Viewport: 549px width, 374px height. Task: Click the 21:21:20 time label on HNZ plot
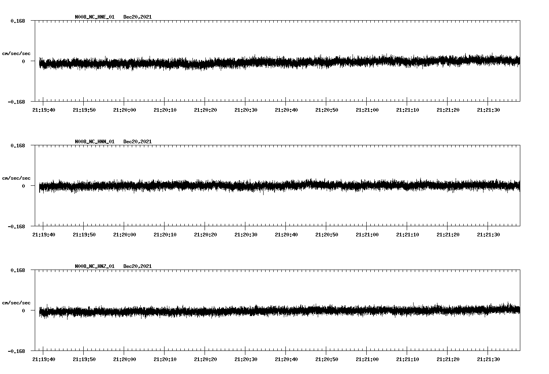[x=448, y=359]
